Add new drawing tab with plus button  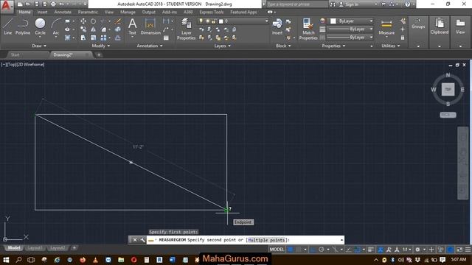tap(99, 54)
